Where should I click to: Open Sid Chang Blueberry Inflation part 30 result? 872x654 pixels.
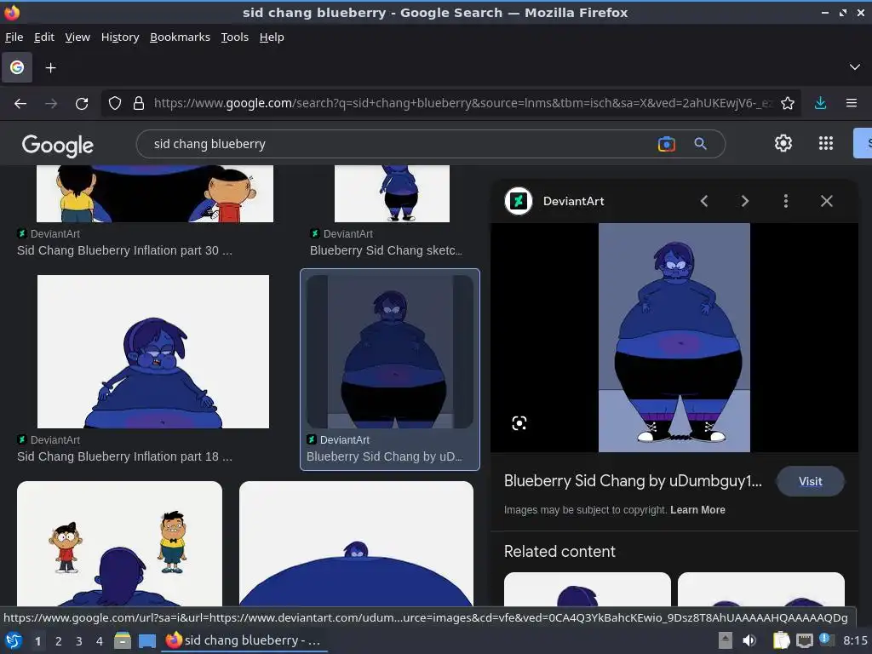(124, 251)
